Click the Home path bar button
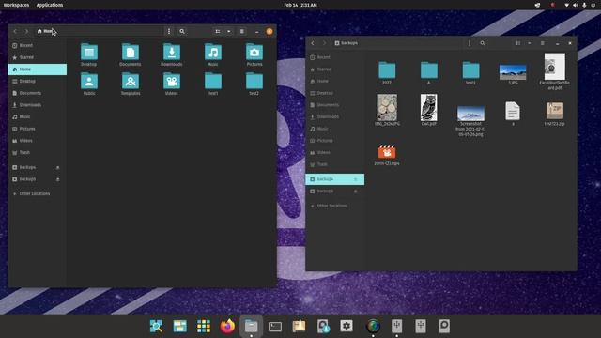The image size is (601, 338). tap(45, 31)
